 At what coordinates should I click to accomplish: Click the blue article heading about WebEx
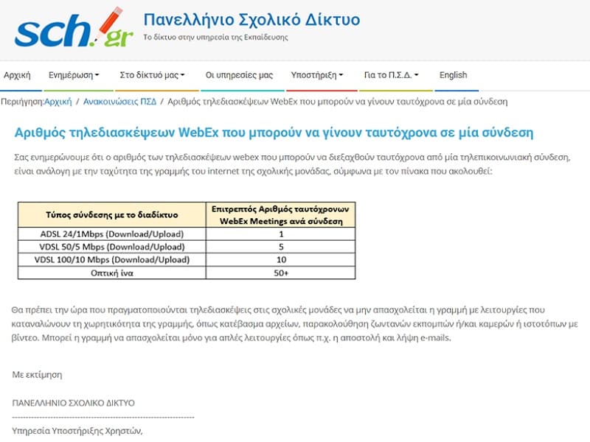coord(274,133)
